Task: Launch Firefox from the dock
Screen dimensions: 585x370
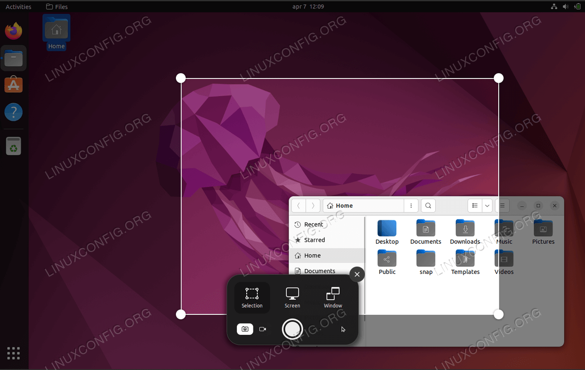Action: click(14, 32)
